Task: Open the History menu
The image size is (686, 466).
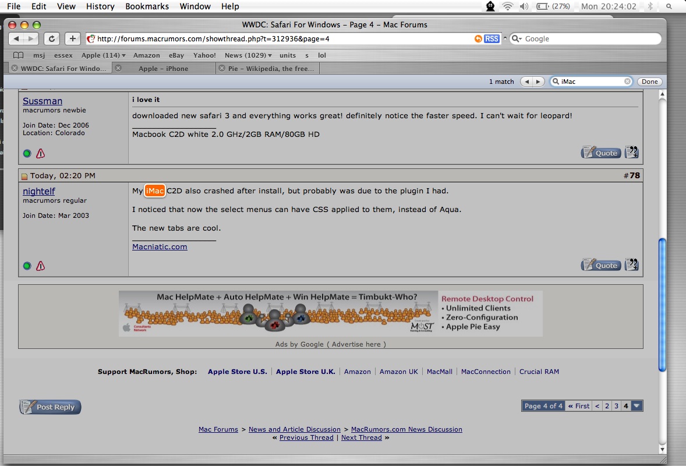Action: point(100,6)
